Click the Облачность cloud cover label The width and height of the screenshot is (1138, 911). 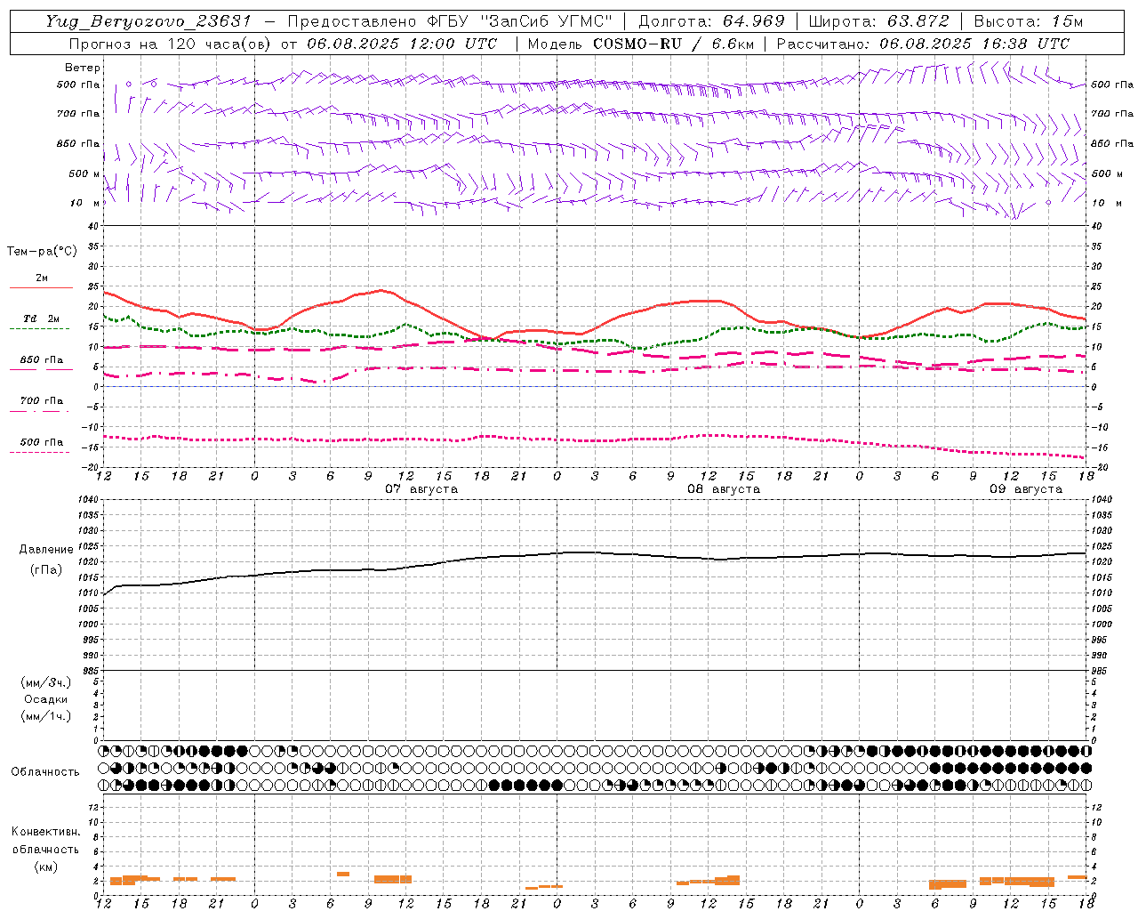[45, 772]
